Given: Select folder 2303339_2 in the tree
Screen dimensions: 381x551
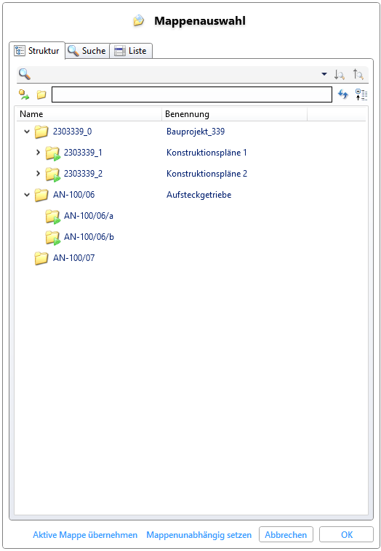Looking at the screenshot, I should pos(83,174).
